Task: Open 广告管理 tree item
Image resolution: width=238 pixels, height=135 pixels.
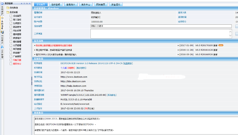Action: point(17,56)
